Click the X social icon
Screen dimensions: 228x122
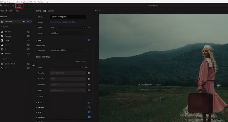point(2,49)
